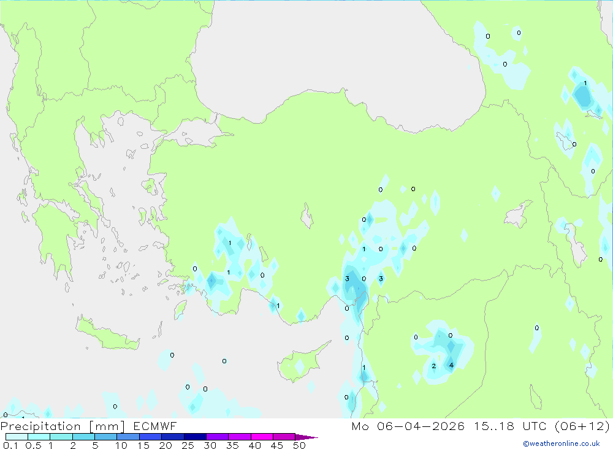Click the '25' legend scale label

point(188,445)
